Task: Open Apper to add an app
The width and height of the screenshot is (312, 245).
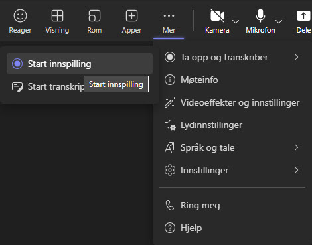Action: 131,21
